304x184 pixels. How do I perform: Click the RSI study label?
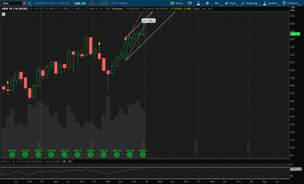(x=25, y=162)
